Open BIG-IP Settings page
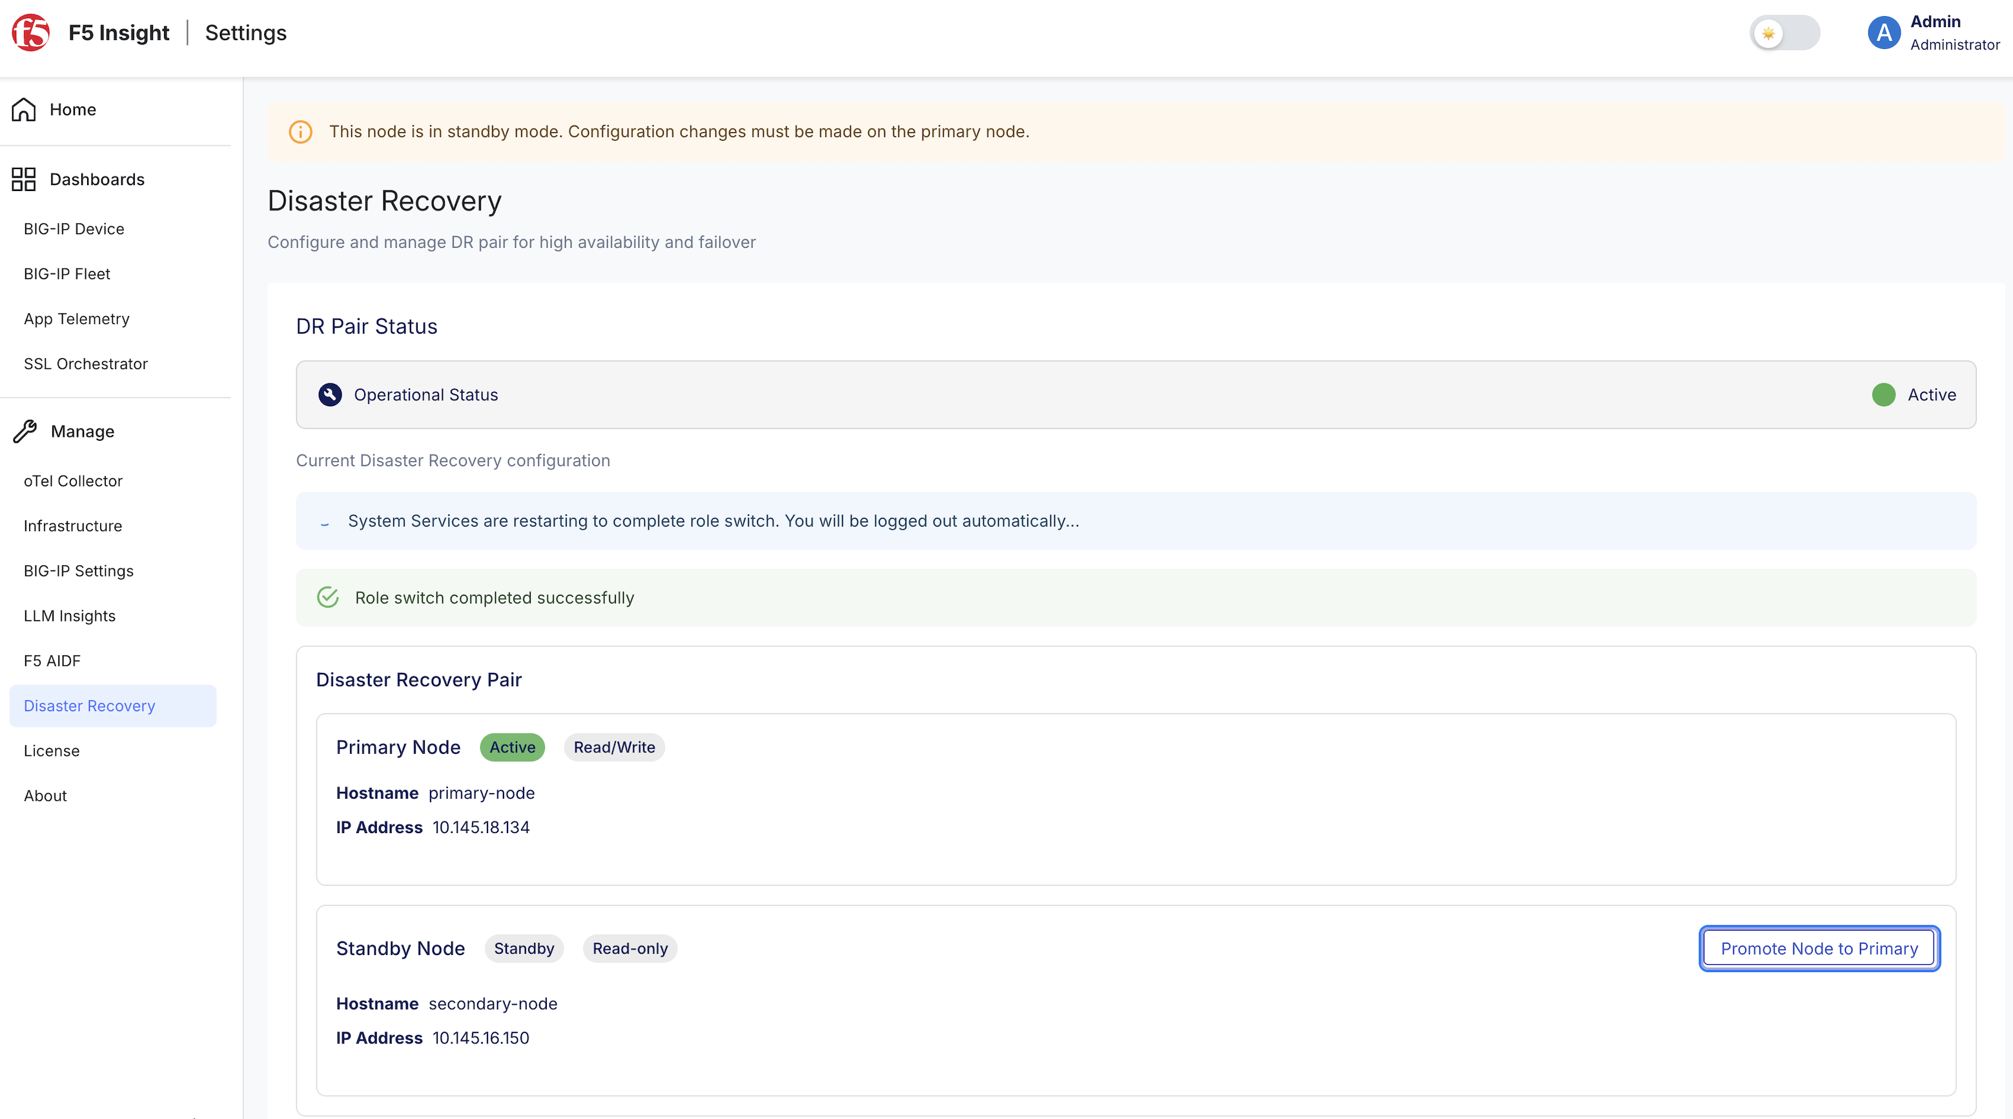The width and height of the screenshot is (2013, 1119). 79,571
